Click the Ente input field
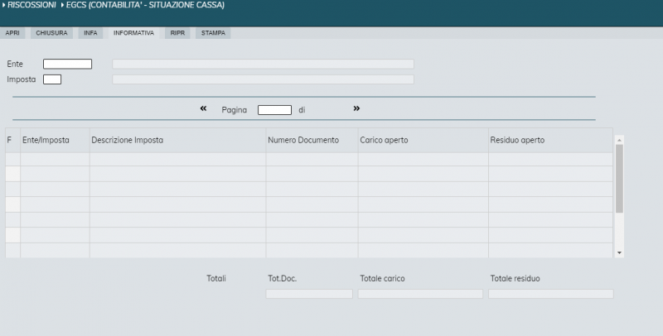 tap(67, 64)
